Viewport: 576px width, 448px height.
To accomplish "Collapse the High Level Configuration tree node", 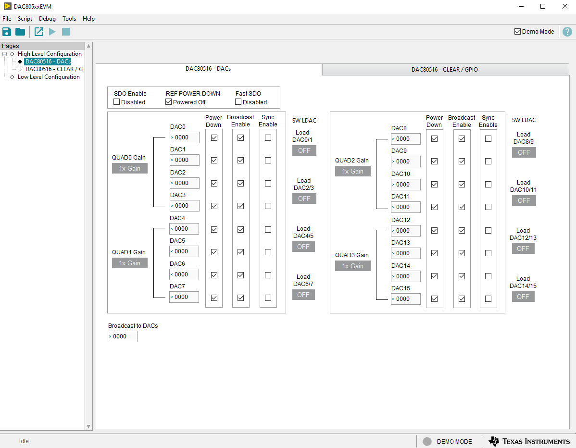I will pyautogui.click(x=5, y=54).
